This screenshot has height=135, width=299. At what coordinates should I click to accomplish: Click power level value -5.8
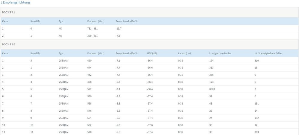pyautogui.click(x=118, y=125)
